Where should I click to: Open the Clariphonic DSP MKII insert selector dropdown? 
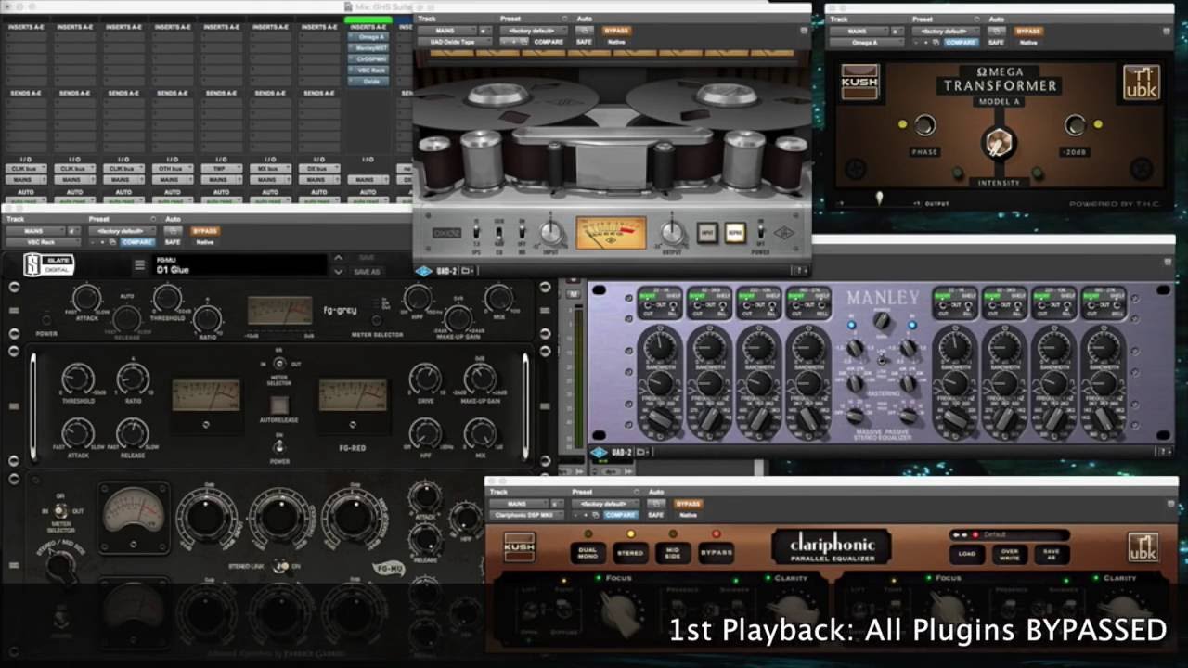[525, 515]
